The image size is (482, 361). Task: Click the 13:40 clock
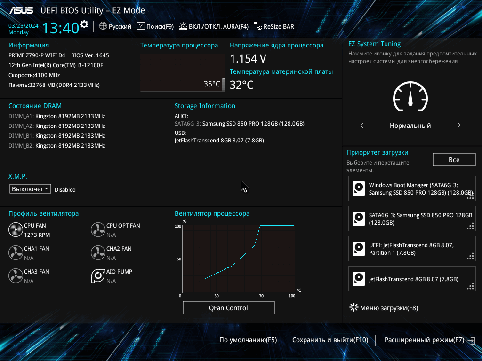tap(61, 28)
